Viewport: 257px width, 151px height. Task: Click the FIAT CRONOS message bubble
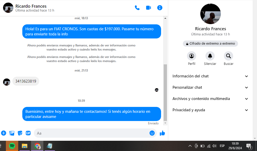pyautogui.click(x=92, y=32)
